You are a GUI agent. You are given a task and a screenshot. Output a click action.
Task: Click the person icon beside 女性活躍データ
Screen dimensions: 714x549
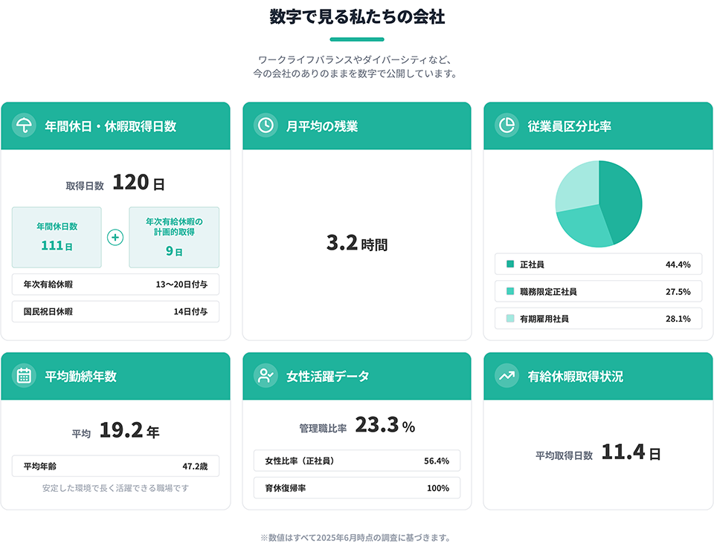pos(265,376)
